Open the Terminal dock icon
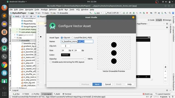This screenshot has height=98, width=175. [4, 57]
